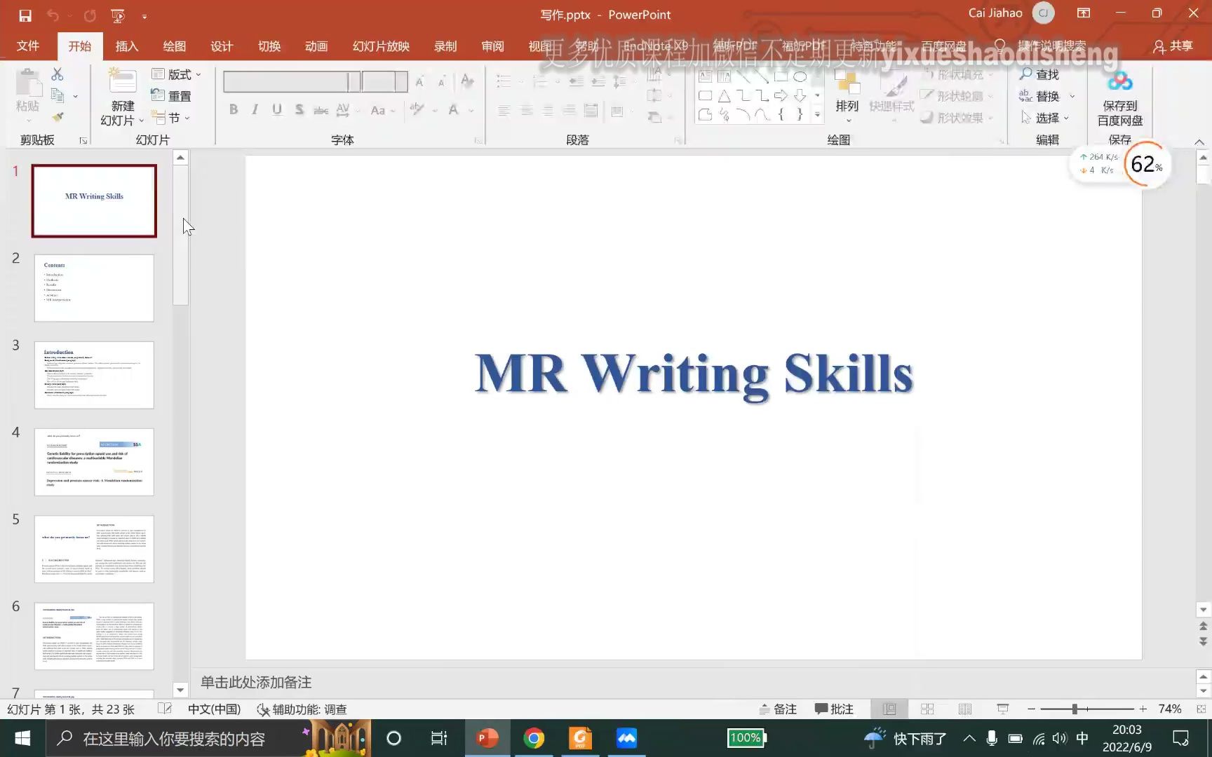Viewport: 1212px width, 757px height.
Task: Click the Share (共享) button
Action: pos(1173,46)
